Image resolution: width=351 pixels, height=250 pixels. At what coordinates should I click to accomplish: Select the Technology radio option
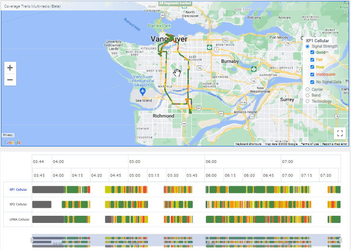click(308, 101)
